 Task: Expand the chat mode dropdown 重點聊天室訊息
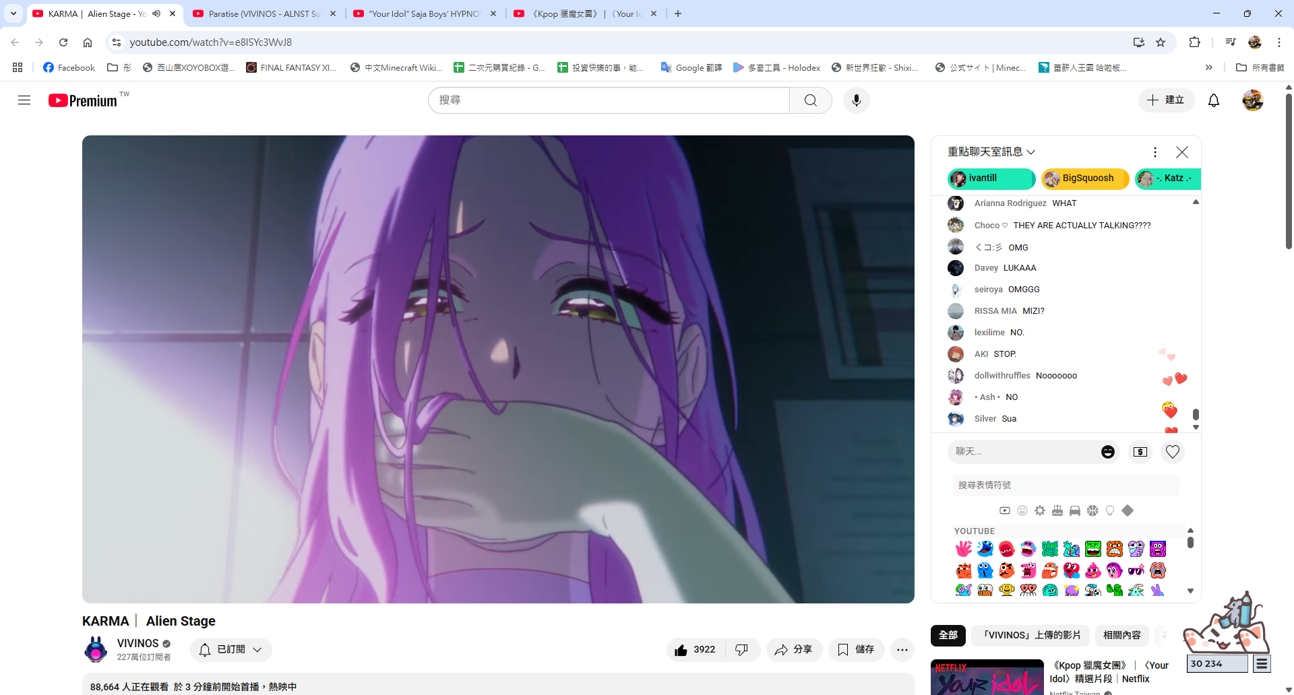[x=991, y=152]
